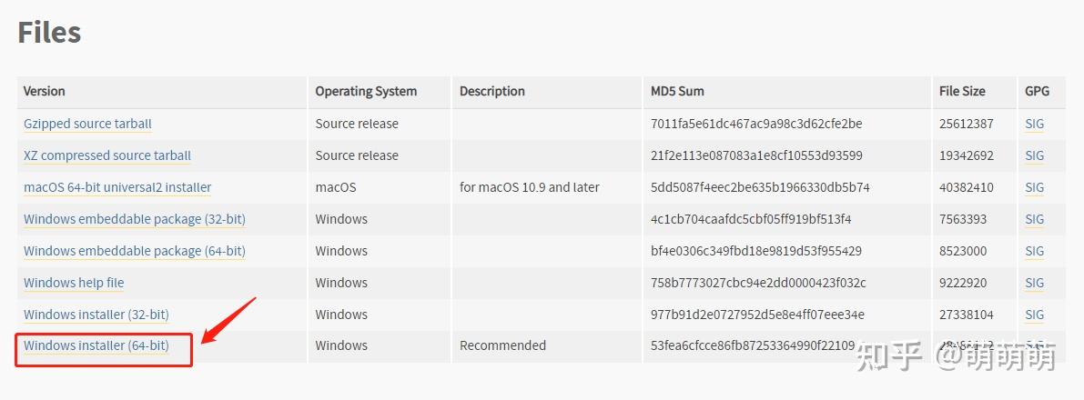Select Windows embeddable package (64-bit) download
1084x400 pixels.
(135, 251)
